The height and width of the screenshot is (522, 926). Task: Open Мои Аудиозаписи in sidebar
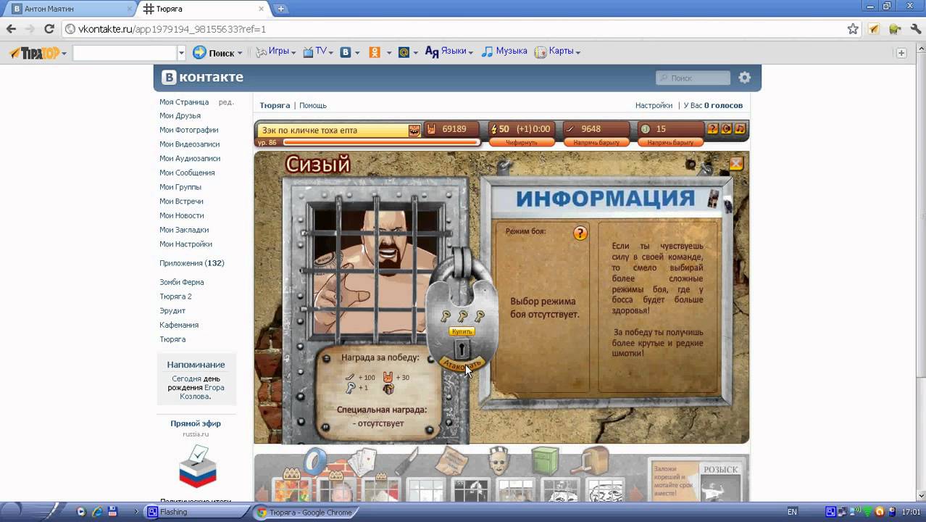pos(190,159)
